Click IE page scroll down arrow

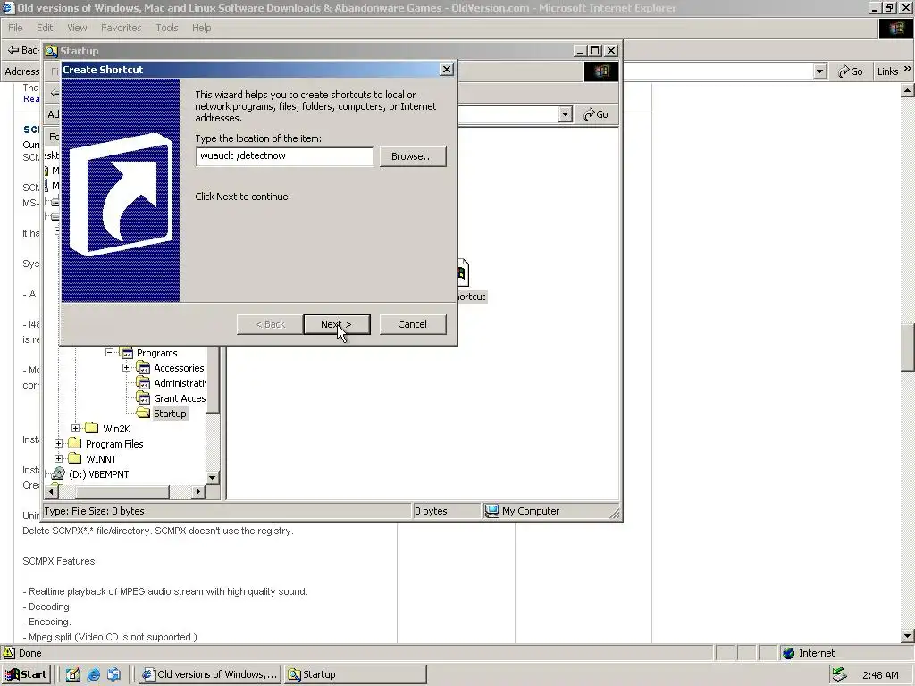coord(908,636)
